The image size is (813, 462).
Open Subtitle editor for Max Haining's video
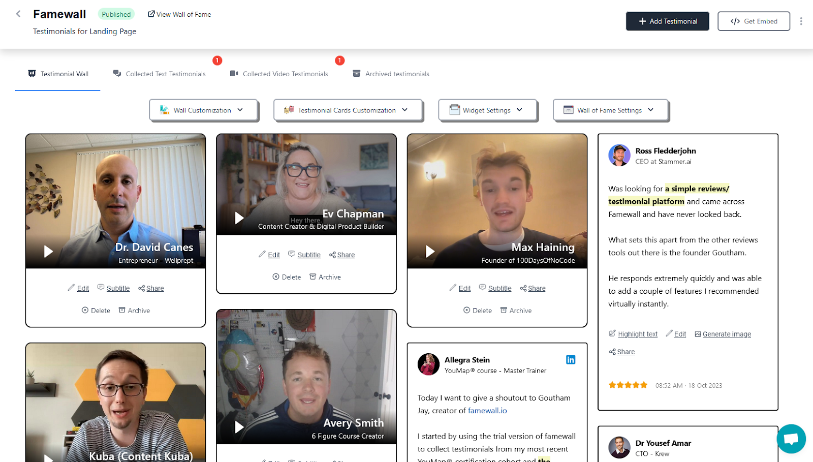pos(499,288)
